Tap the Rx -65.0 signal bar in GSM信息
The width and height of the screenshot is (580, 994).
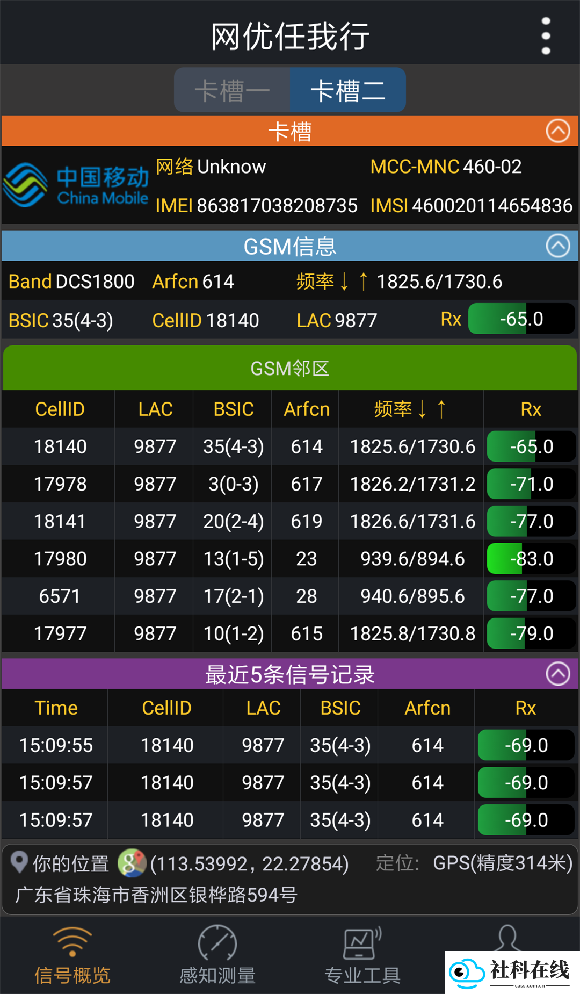click(x=521, y=319)
